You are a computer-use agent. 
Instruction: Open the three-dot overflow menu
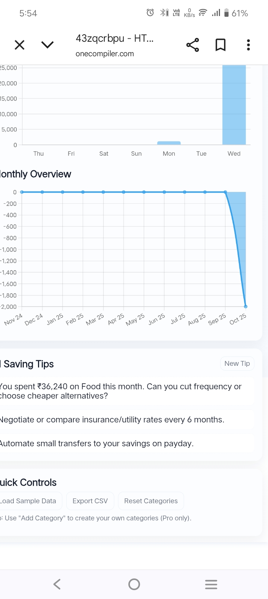coord(248,45)
